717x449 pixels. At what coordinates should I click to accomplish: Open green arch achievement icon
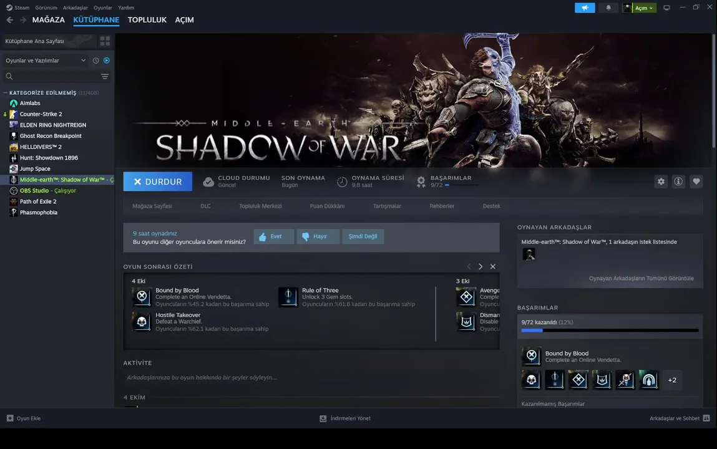(x=648, y=380)
